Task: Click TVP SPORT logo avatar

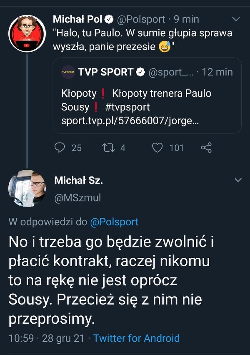Action: pyautogui.click(x=68, y=72)
